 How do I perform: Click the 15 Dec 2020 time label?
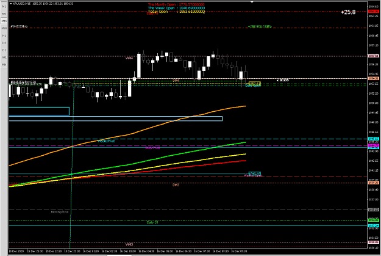pos(16,251)
